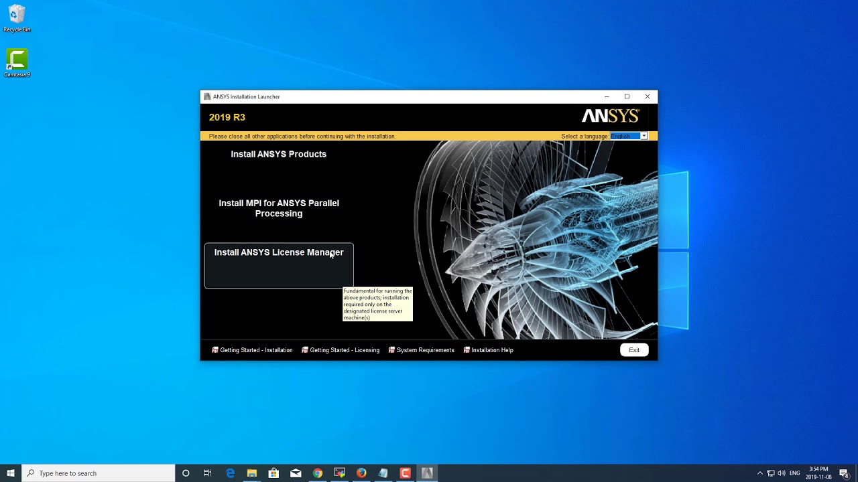The height and width of the screenshot is (482, 858).
Task: Open Microsoft Store from the taskbar
Action: coord(273,473)
